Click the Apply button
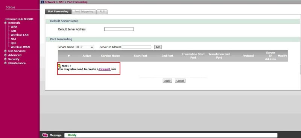Screen dimensions: 301x138 167,81
